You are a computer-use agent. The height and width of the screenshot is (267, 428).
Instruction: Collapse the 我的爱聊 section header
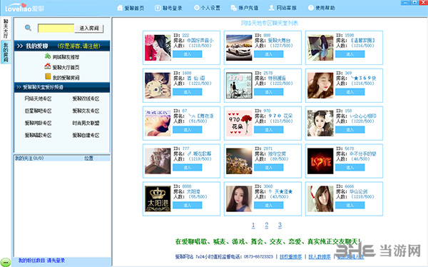[62, 46]
